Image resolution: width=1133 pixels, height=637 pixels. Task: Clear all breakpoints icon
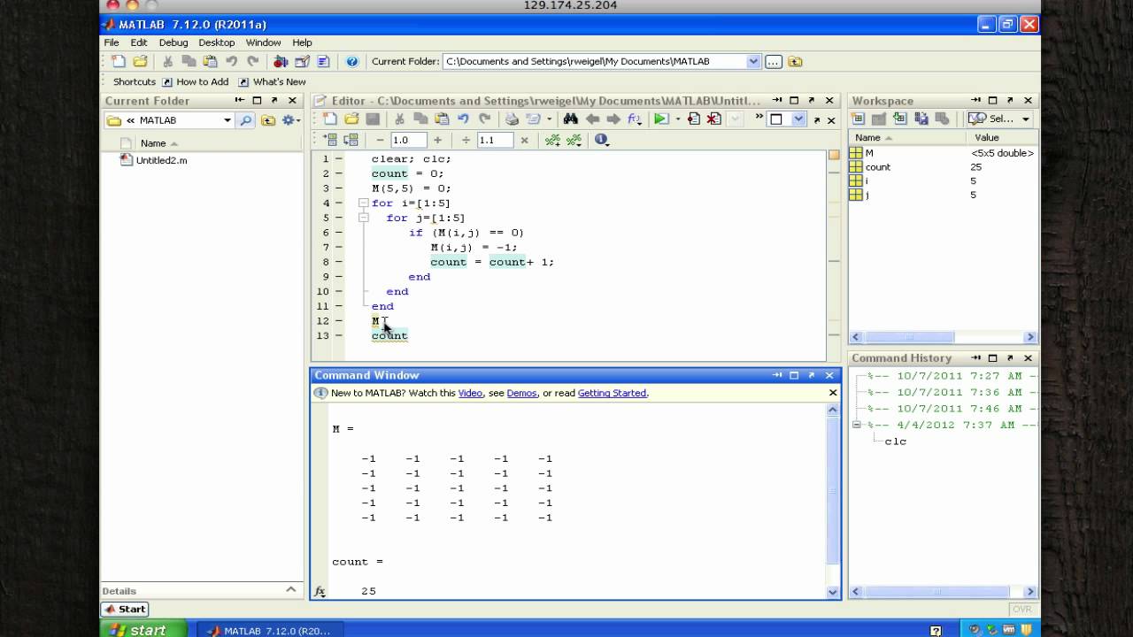(x=713, y=119)
